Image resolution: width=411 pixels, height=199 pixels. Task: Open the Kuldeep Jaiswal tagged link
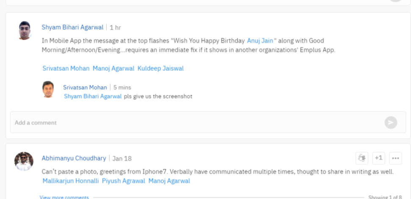pyautogui.click(x=161, y=68)
